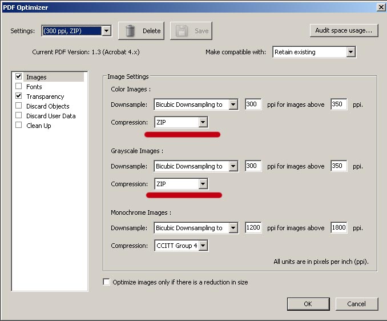Uncheck the Transparency checkbox

[x=18, y=96]
